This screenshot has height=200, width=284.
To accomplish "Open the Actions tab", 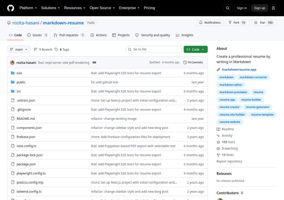I will click(x=99, y=35).
